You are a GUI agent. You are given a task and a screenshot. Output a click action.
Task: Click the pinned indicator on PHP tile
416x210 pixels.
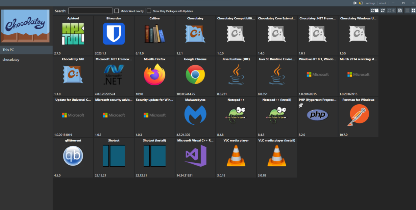pyautogui.click(x=301, y=105)
